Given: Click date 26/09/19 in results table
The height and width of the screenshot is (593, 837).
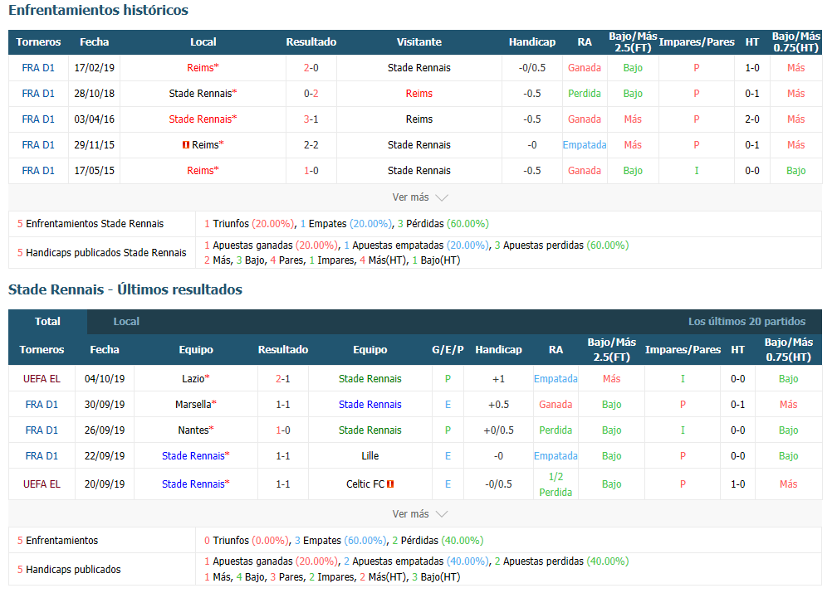Looking at the screenshot, I should tap(105, 430).
